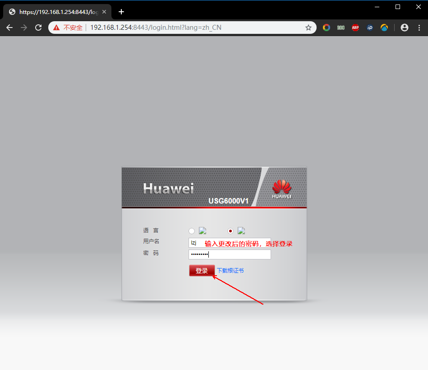Minimize the browser window
428x370 pixels.
[377, 7]
